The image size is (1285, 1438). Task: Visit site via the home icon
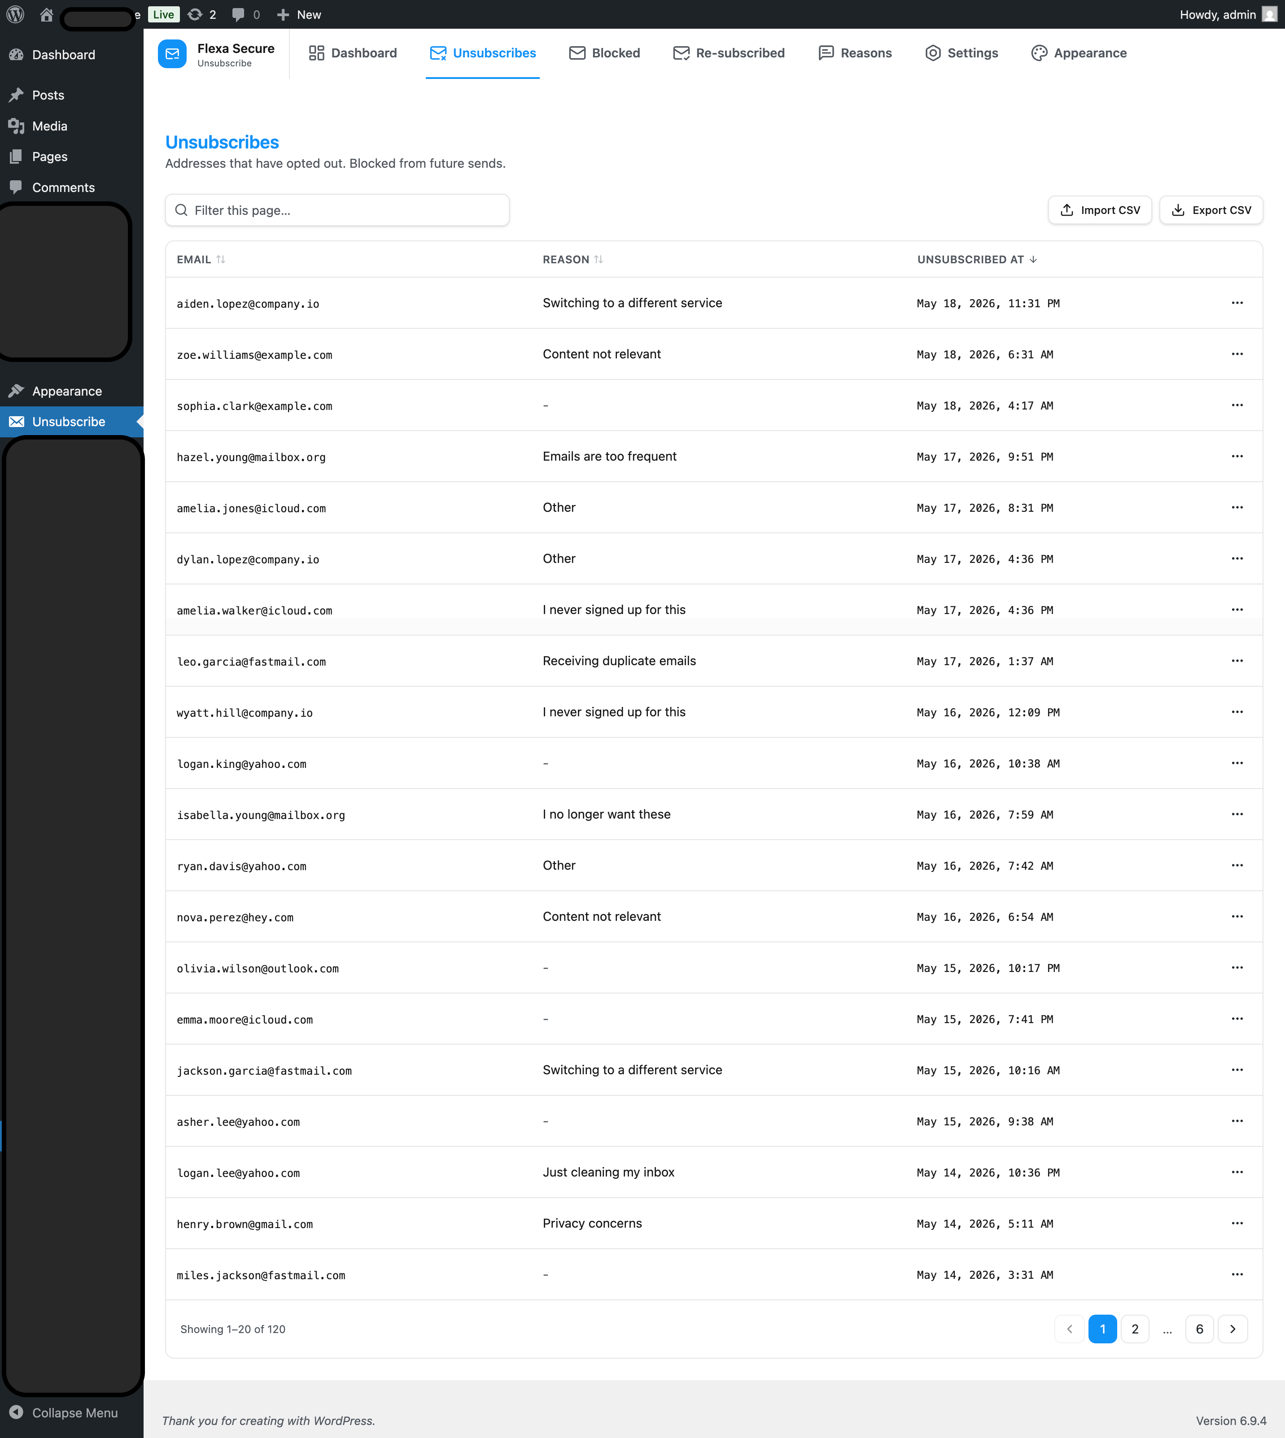point(47,14)
